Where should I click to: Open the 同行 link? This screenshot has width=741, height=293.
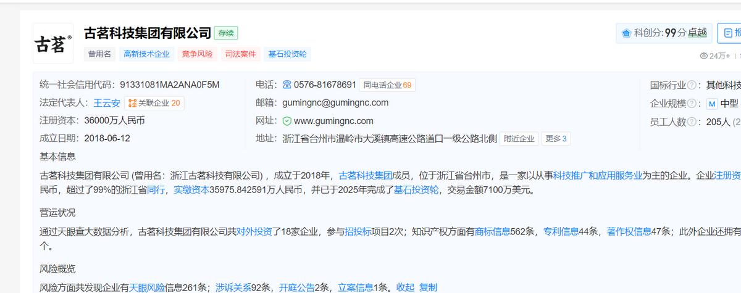156,190
